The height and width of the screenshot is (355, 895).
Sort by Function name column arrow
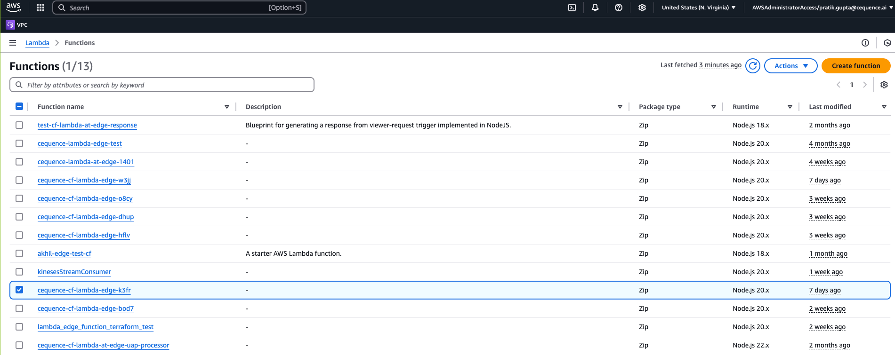(227, 107)
